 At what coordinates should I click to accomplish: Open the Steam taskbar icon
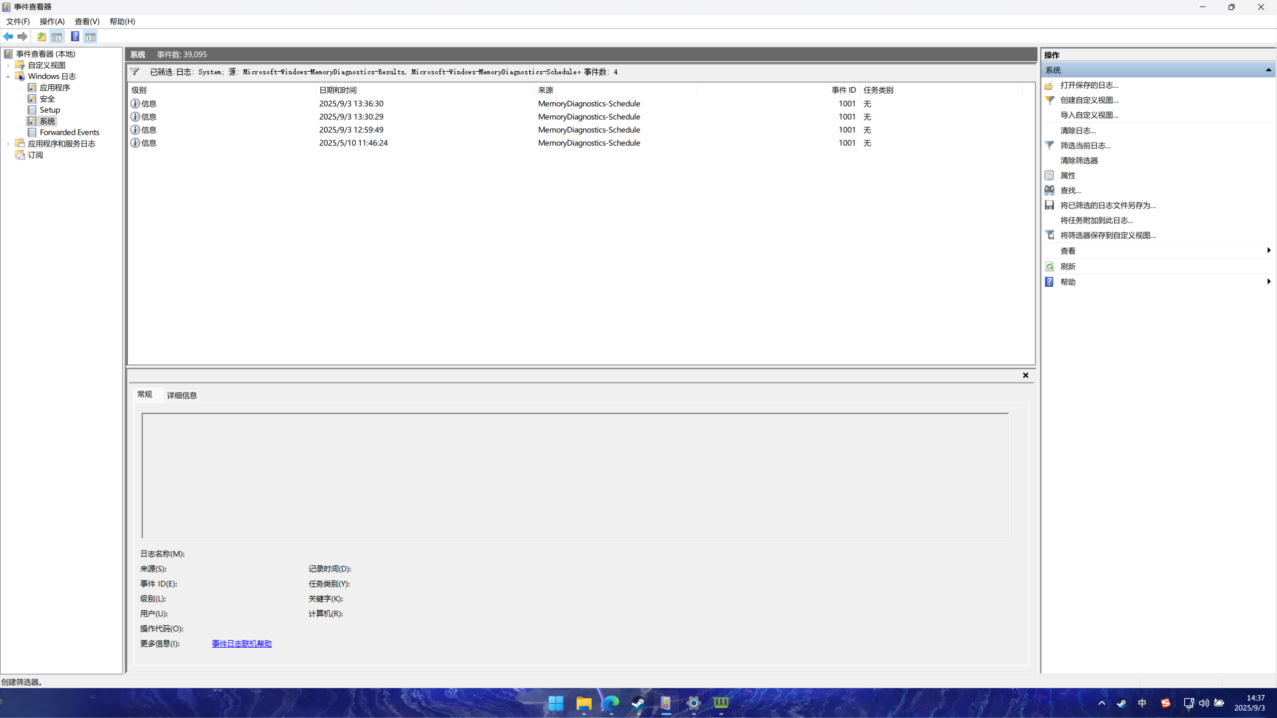(x=638, y=703)
